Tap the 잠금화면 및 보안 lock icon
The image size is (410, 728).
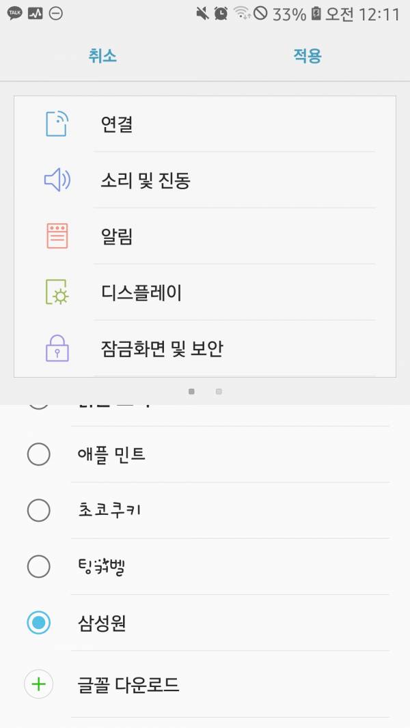(x=57, y=349)
